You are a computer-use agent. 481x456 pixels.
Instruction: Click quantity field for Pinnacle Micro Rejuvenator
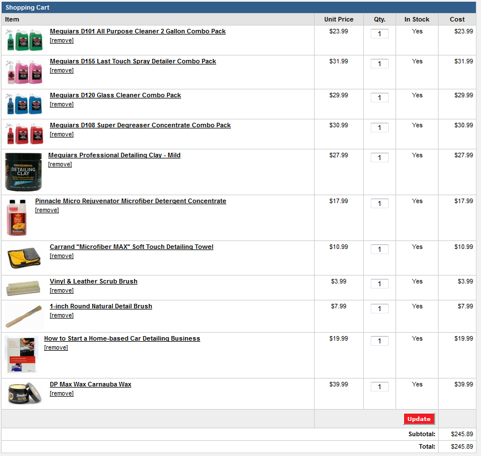380,204
